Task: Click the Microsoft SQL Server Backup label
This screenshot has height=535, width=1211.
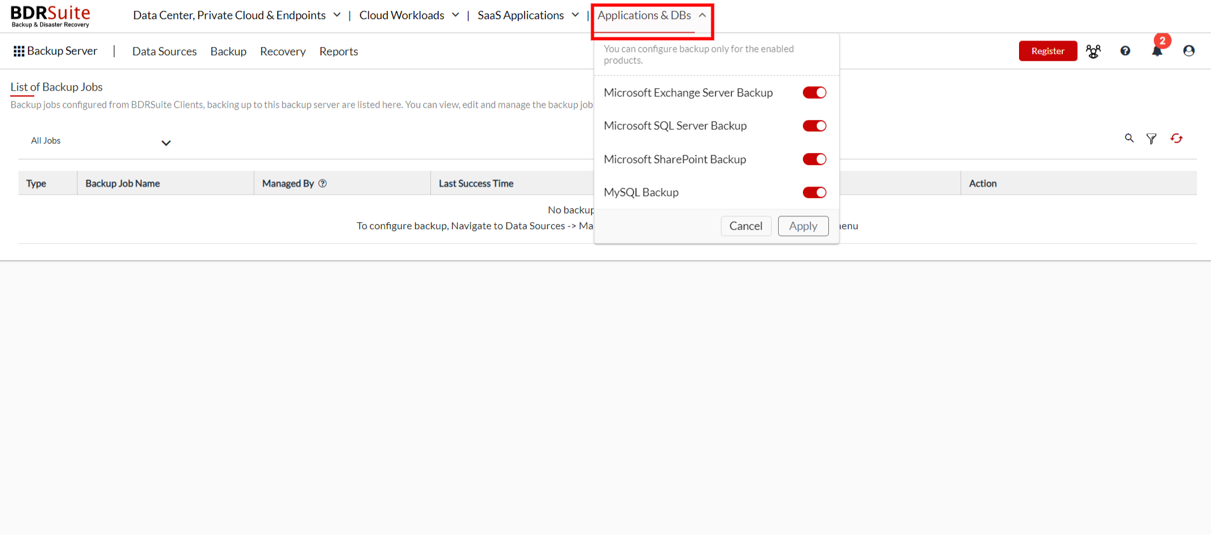Action: tap(675, 126)
